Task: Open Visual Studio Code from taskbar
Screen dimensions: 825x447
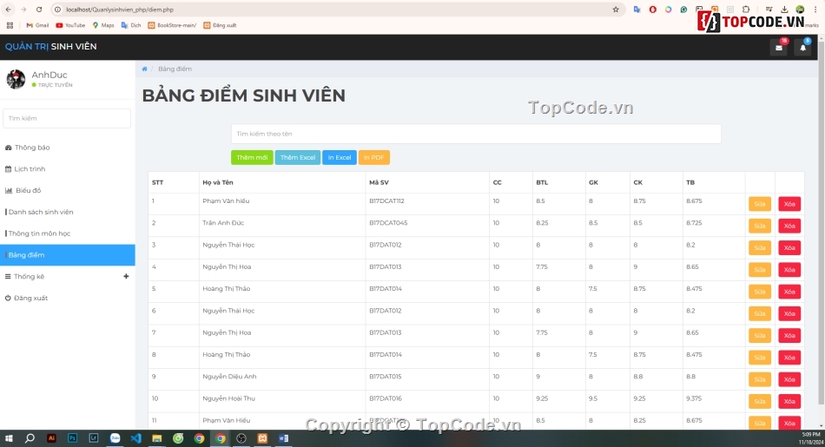Action: click(135, 438)
